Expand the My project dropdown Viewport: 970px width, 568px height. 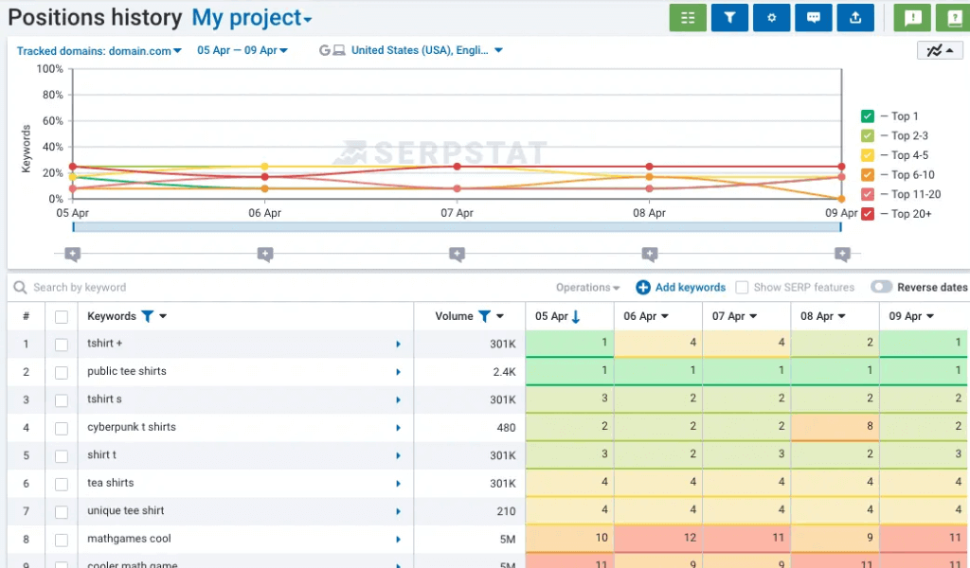pyautogui.click(x=251, y=18)
